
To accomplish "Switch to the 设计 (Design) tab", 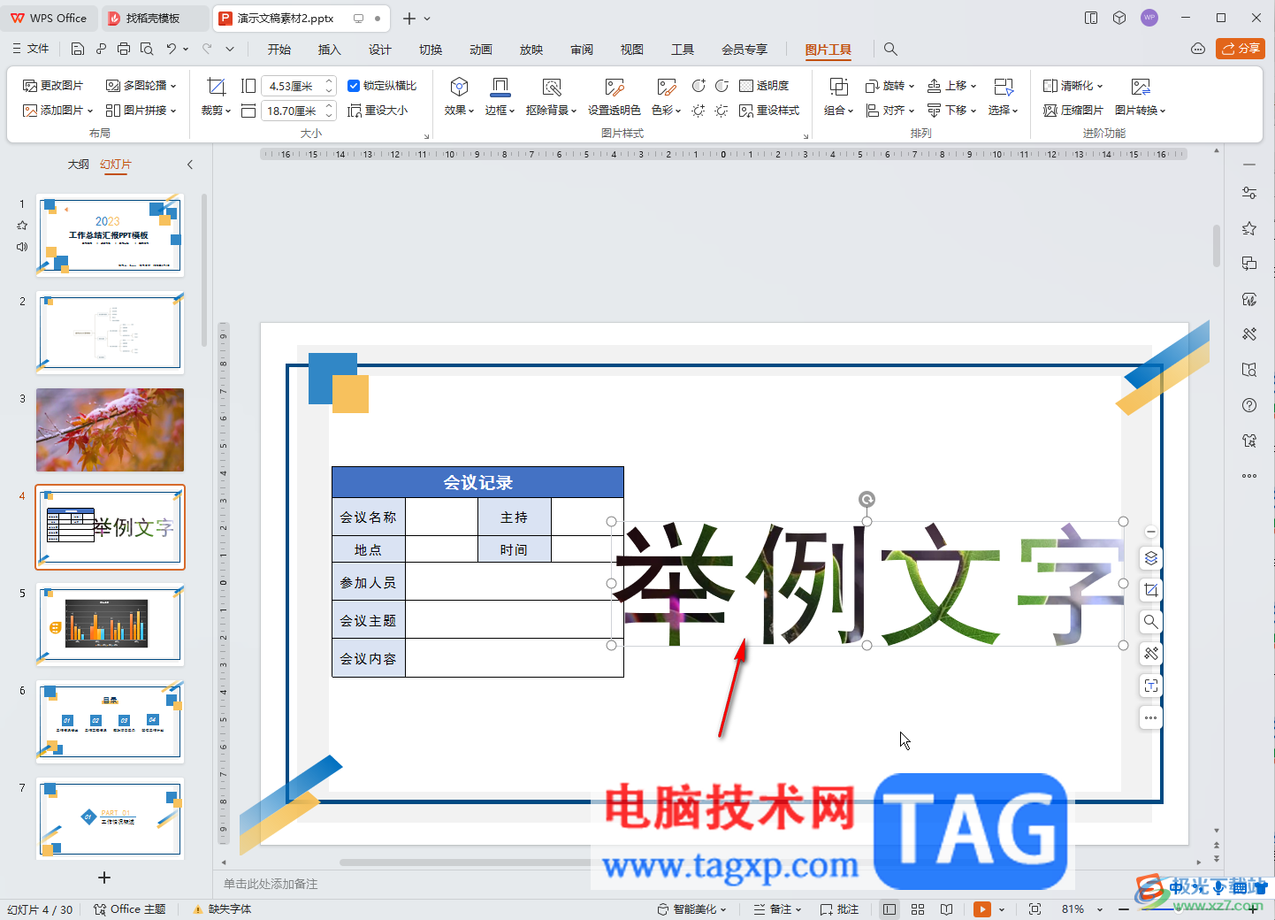I will tap(380, 50).
